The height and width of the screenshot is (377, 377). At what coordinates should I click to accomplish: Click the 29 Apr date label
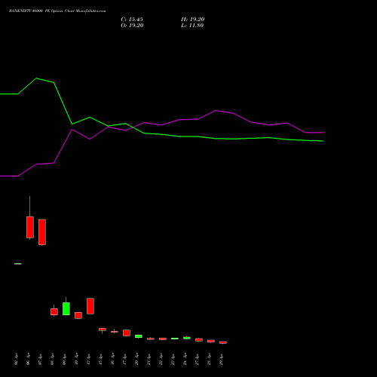(221, 360)
